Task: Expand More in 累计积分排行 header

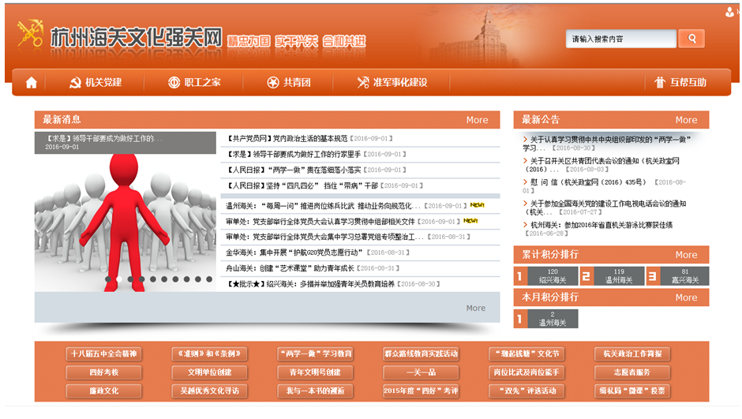Action: point(686,255)
